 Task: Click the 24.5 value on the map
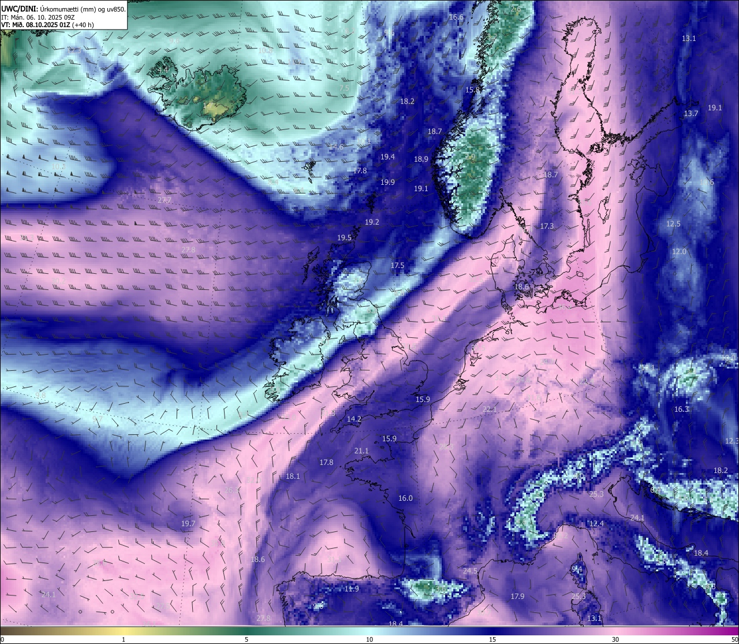(x=470, y=571)
